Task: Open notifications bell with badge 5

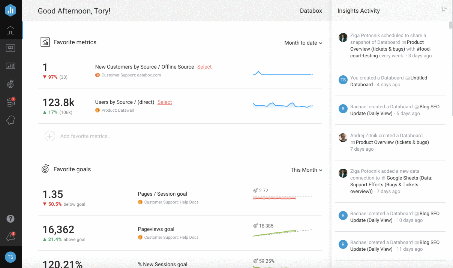Action: [x=10, y=237]
